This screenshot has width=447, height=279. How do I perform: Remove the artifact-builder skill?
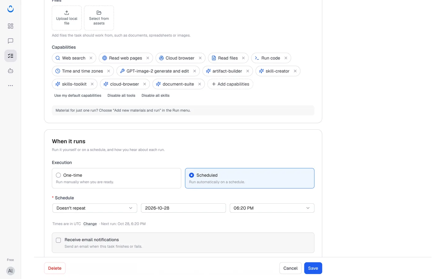point(248,71)
